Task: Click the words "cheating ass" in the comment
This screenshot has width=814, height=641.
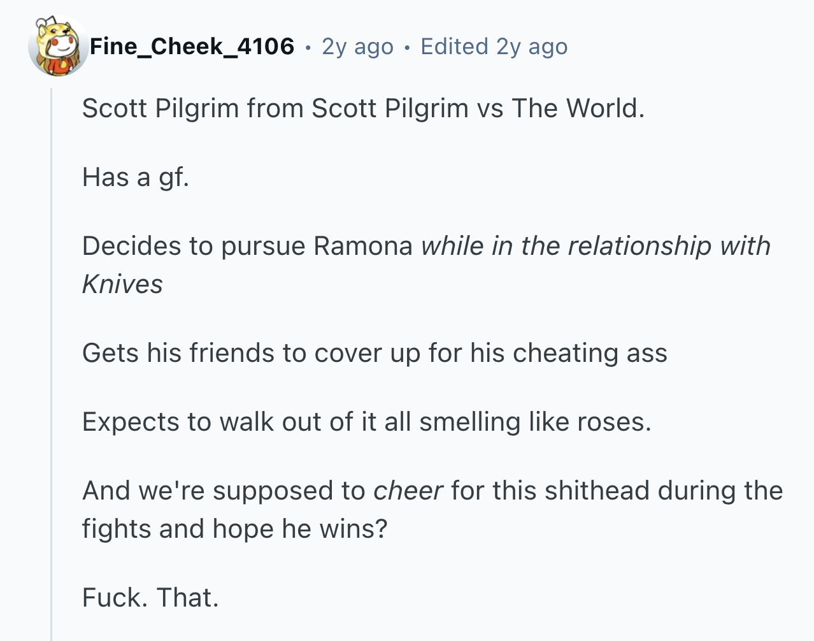Action: pyautogui.click(x=590, y=354)
